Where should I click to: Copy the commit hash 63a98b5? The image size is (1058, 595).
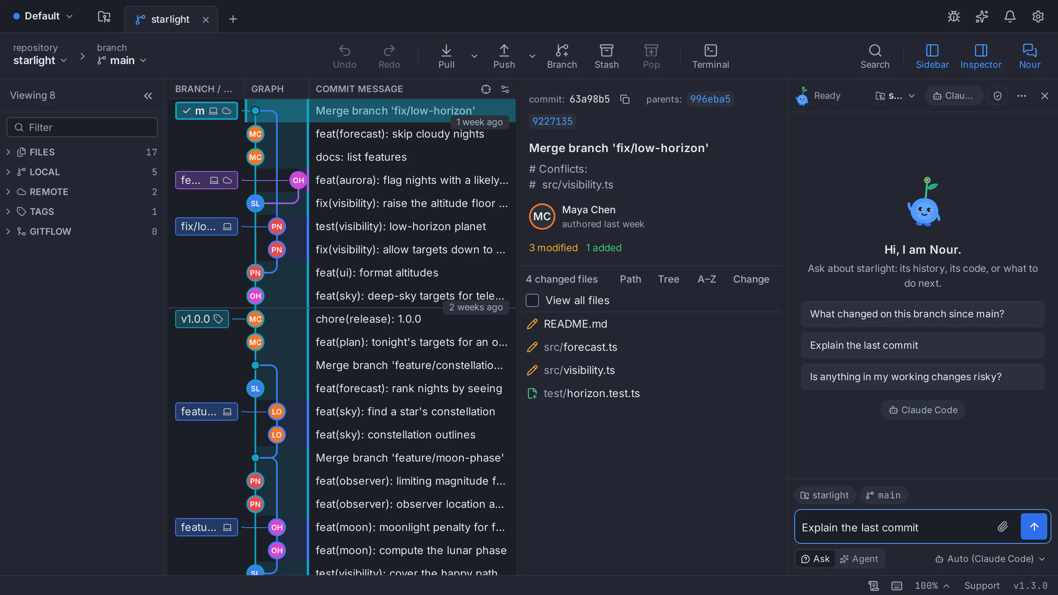coord(625,99)
